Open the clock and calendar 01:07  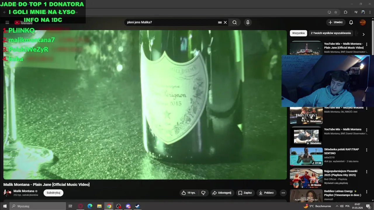[x=357, y=206]
